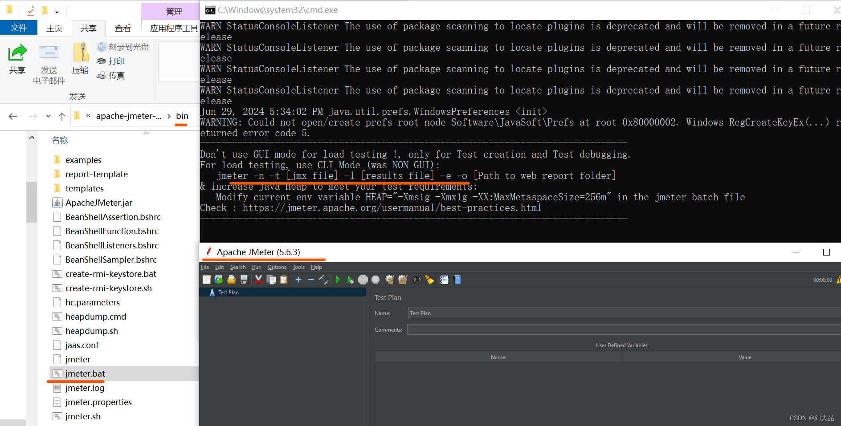
Task: Select the examples folder
Action: coord(83,160)
